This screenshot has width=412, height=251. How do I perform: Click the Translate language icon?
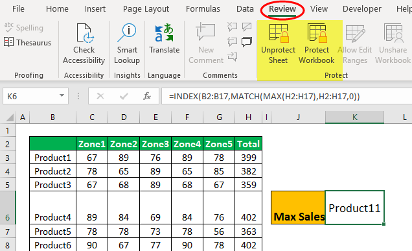point(165,38)
